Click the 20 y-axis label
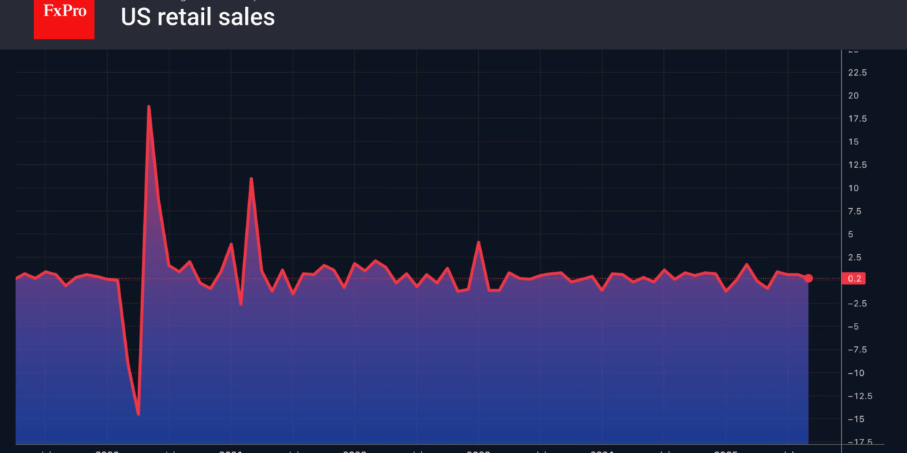Viewport: 907px width, 453px height. 853,96
